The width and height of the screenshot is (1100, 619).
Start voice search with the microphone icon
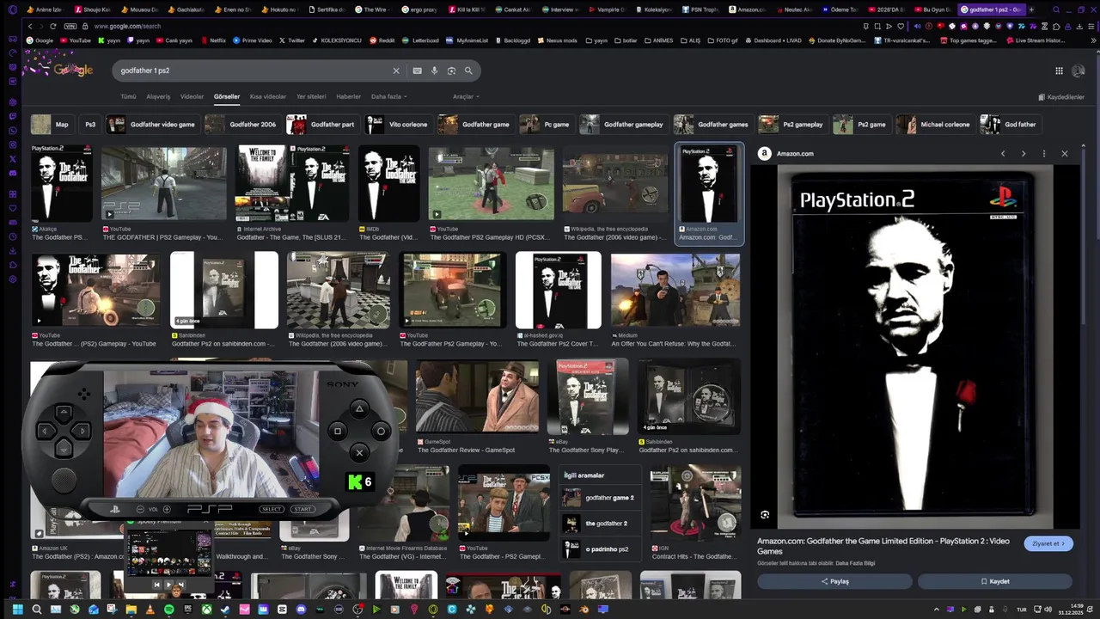[434, 70]
